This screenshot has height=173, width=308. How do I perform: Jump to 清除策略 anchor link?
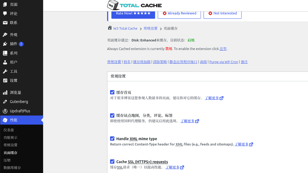(x=160, y=62)
